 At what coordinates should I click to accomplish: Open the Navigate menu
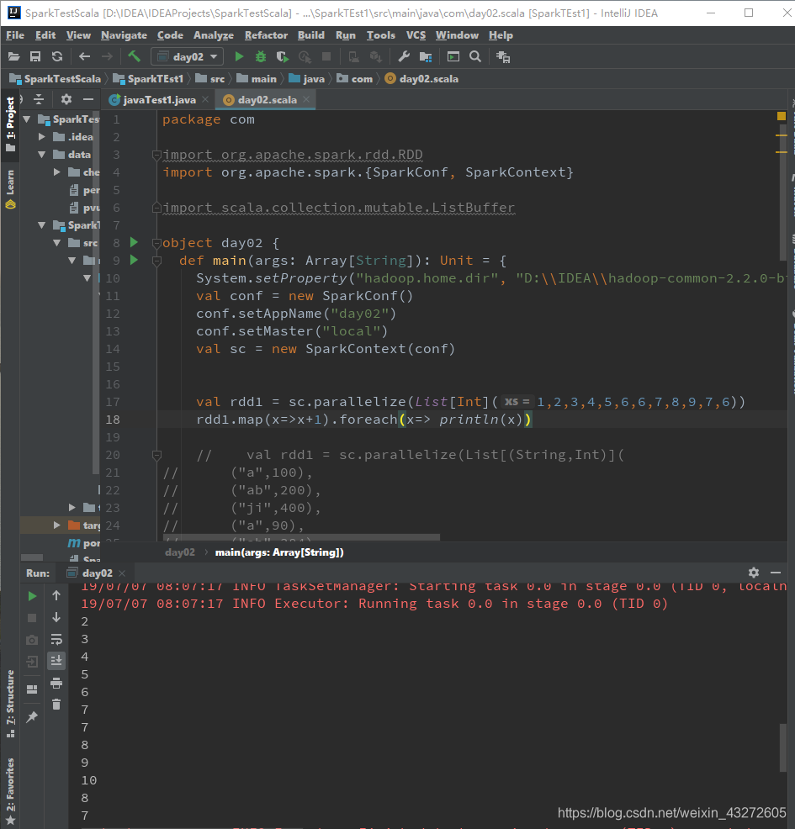[x=124, y=35]
